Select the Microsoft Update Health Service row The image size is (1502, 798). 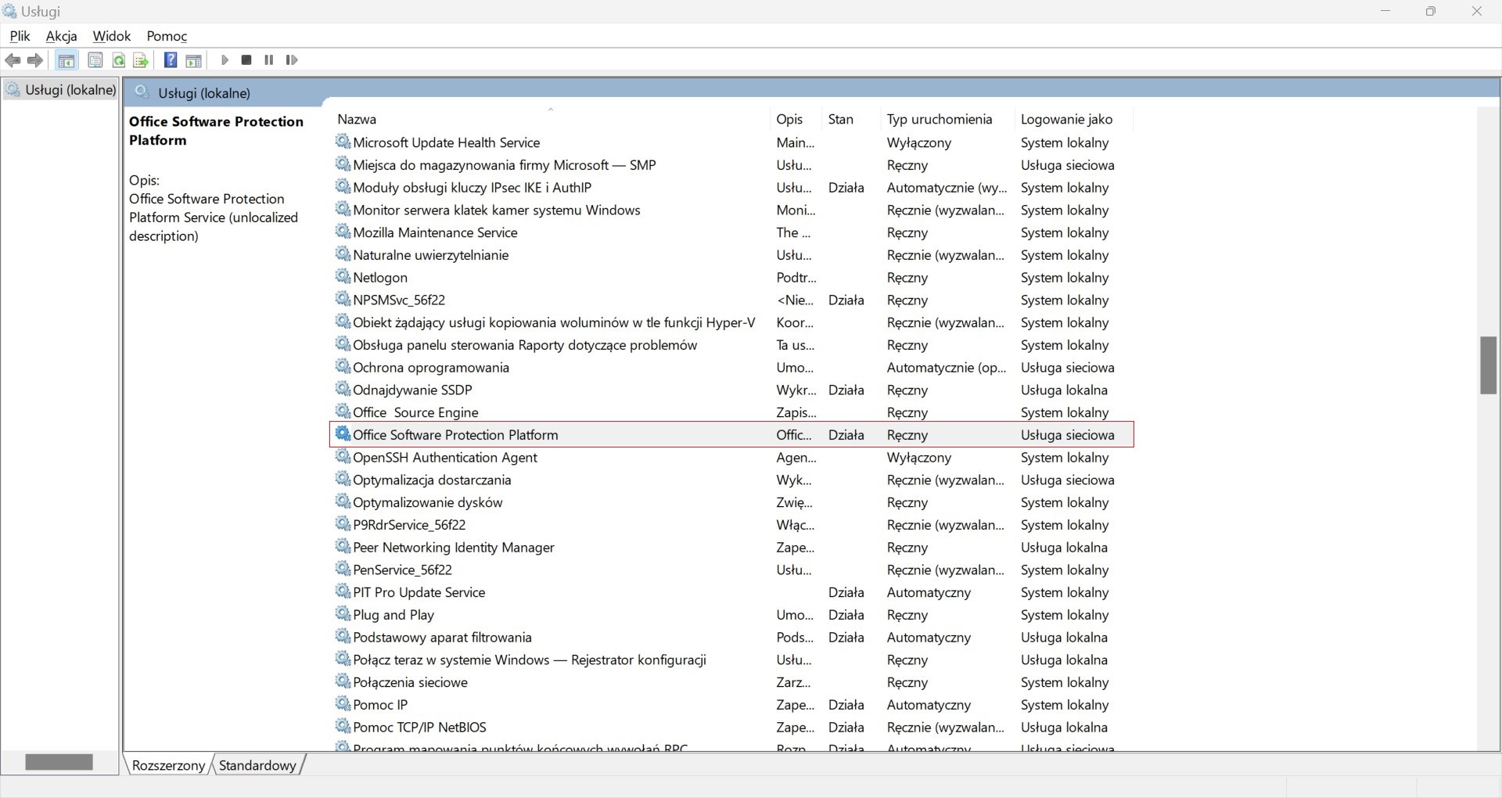point(731,142)
